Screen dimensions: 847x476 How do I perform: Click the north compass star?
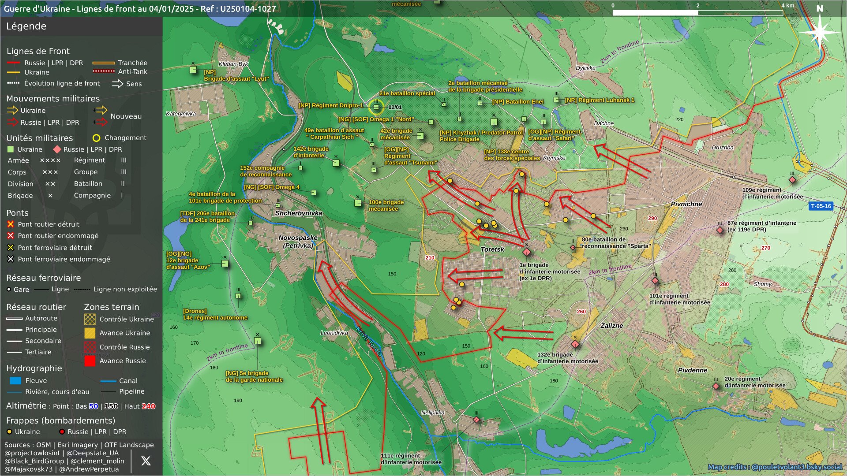[x=820, y=32]
